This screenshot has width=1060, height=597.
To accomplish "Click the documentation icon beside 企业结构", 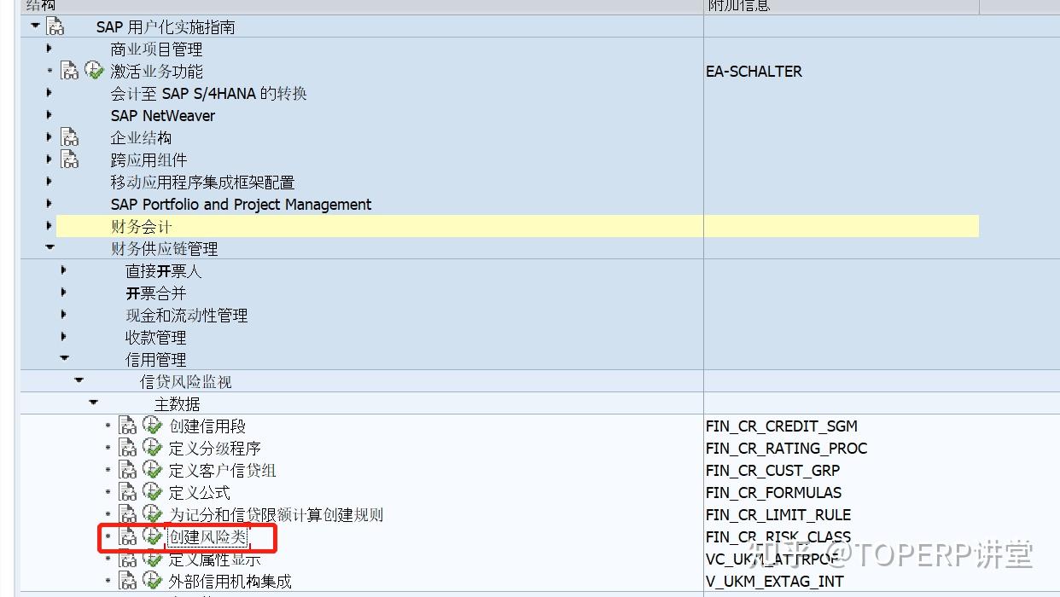I will pos(69,136).
